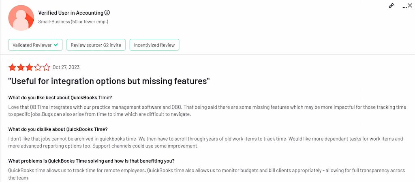Click the info icon beside Verified User
Screen dimensions: 415x182
[x=107, y=13]
